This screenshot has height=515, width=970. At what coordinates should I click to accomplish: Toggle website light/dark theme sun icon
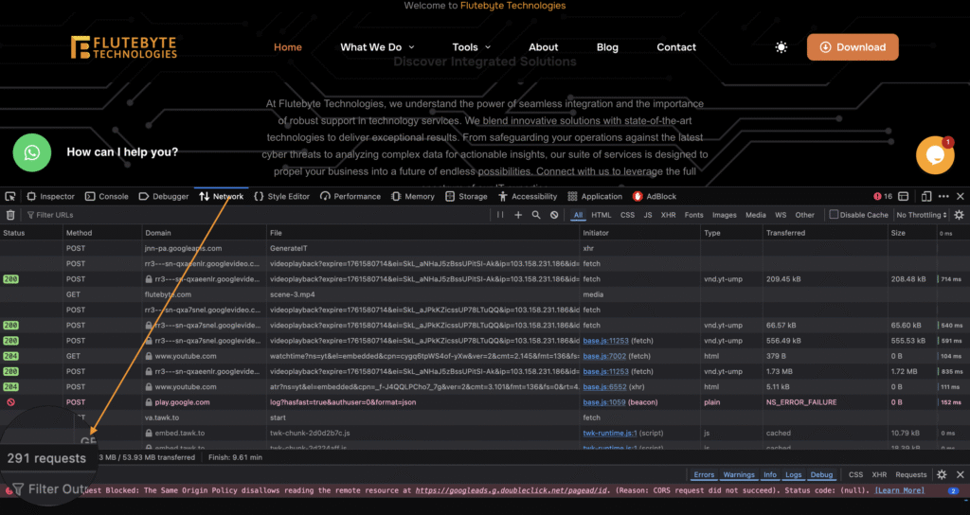(x=781, y=47)
